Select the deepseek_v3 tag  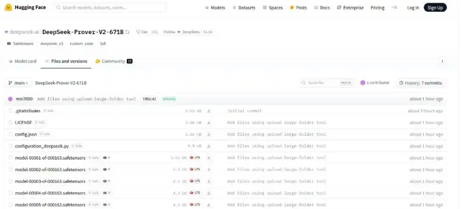coord(52,44)
